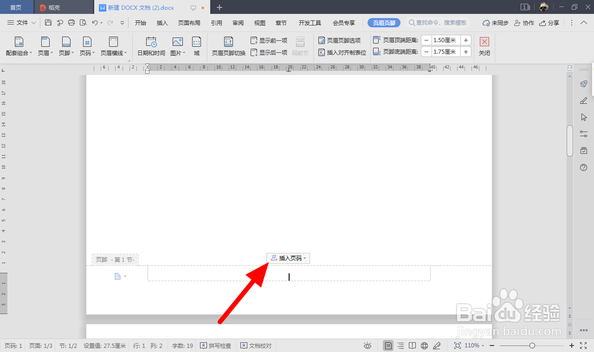Switch to the 视图 ribbon tab
This screenshot has height=352, width=594.
point(260,23)
